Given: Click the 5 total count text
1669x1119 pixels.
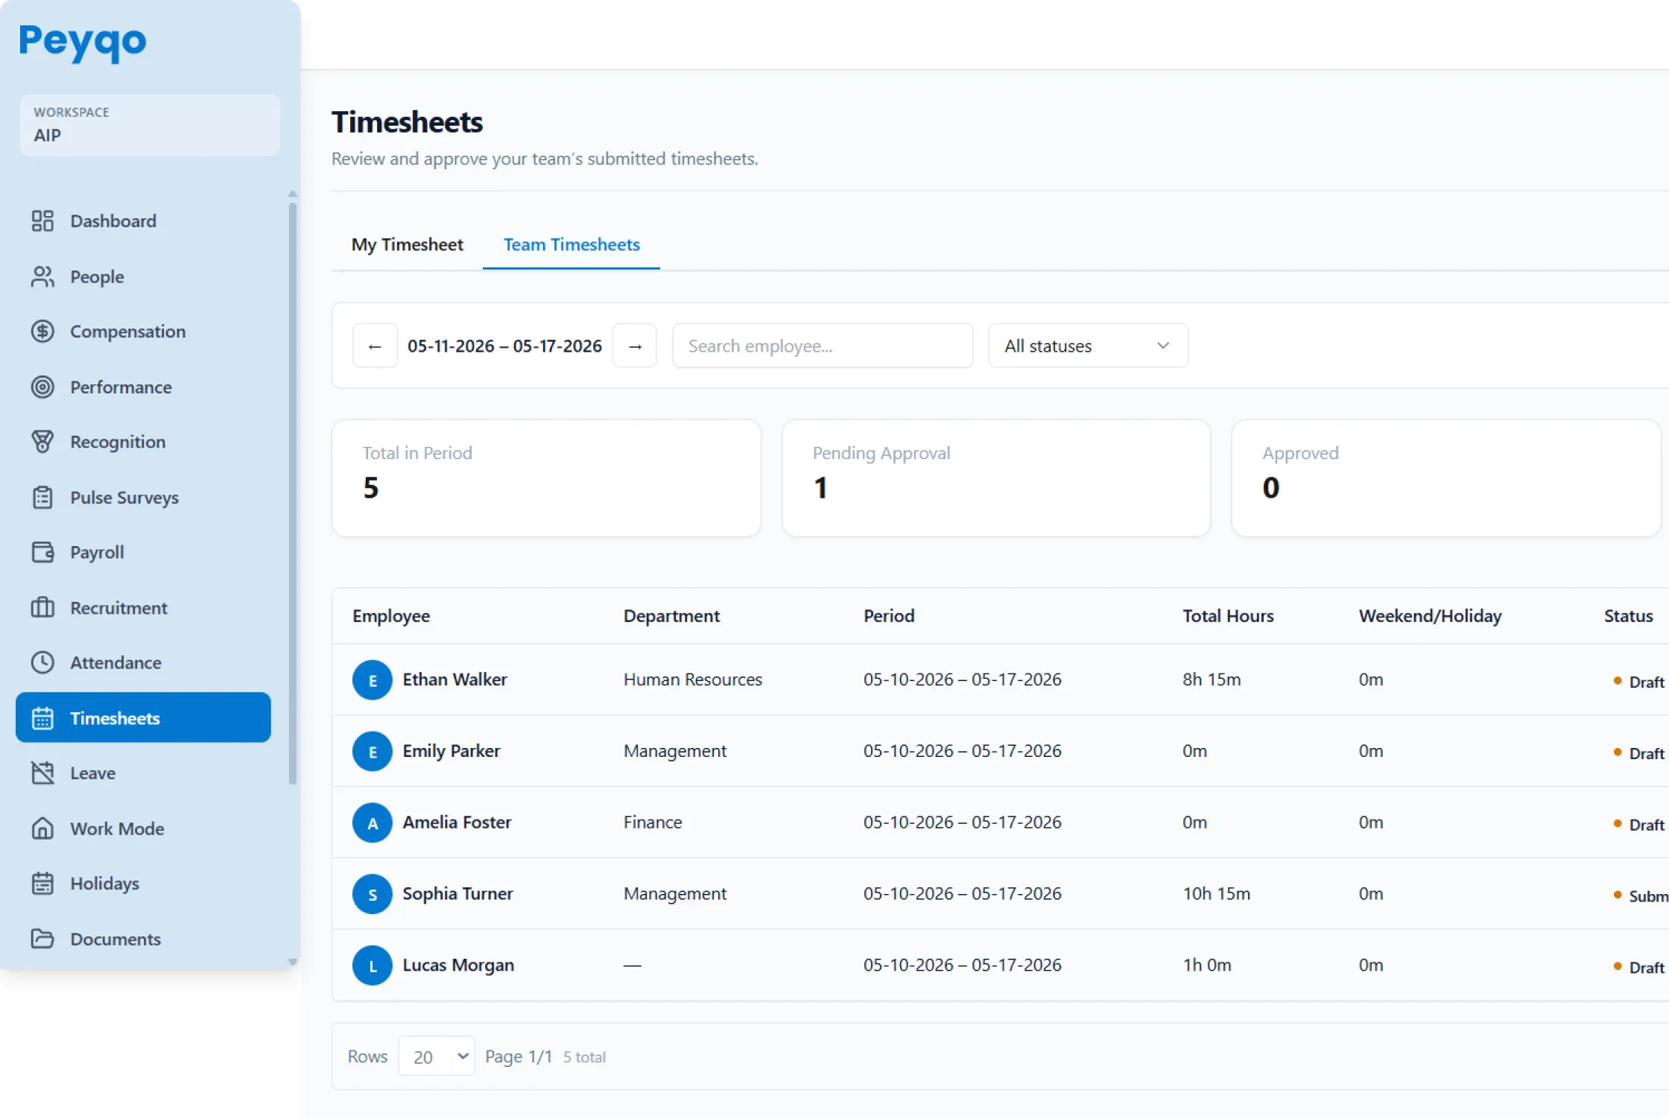Looking at the screenshot, I should [584, 1057].
